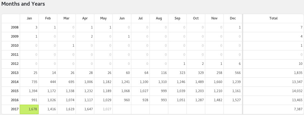Click the Jan column header

point(29,18)
